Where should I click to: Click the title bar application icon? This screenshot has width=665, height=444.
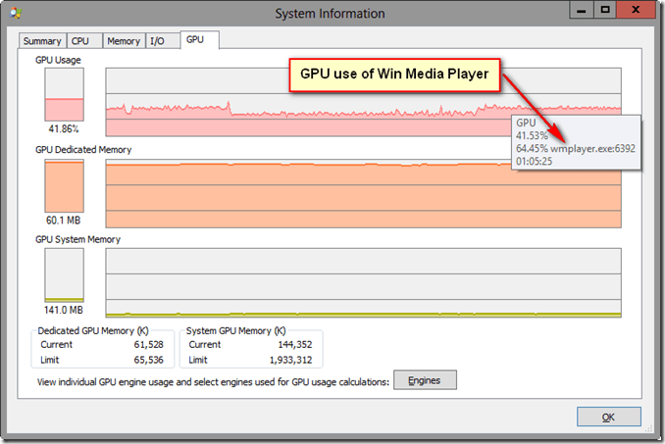pos(13,13)
